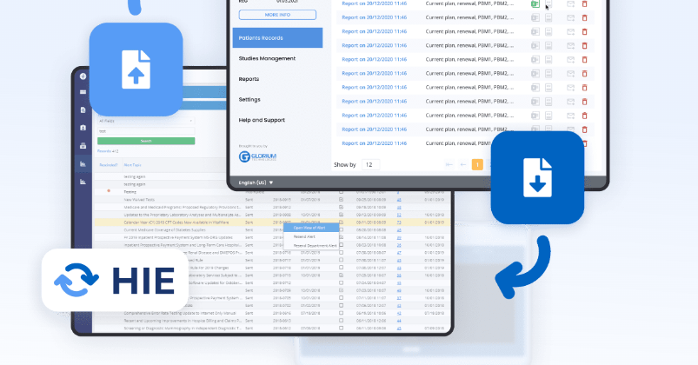Delete the report under the mouse cursor row
Image resolution: width=698 pixels, height=365 pixels.
[584, 4]
